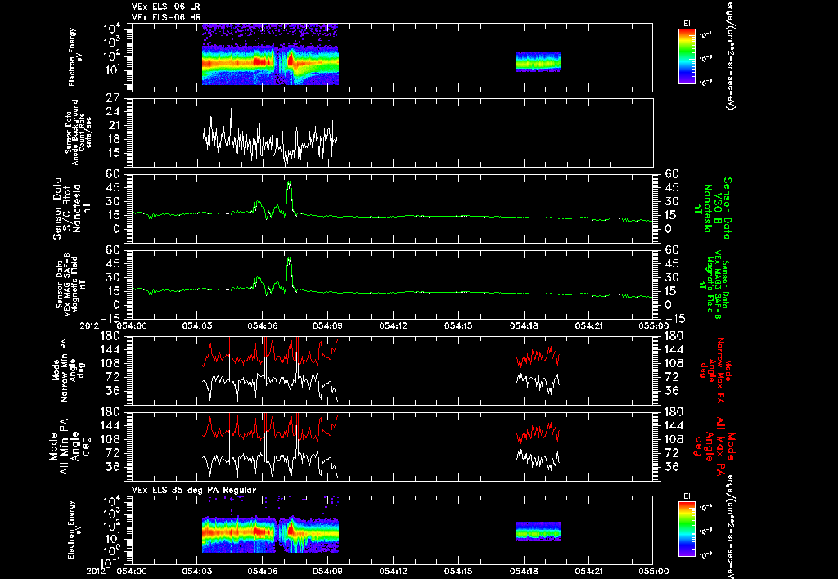This screenshot has height=579, width=838.
Task: Click the 'Mode Narrow Min PA Angle' left label
Action: pyautogui.click(x=67, y=370)
